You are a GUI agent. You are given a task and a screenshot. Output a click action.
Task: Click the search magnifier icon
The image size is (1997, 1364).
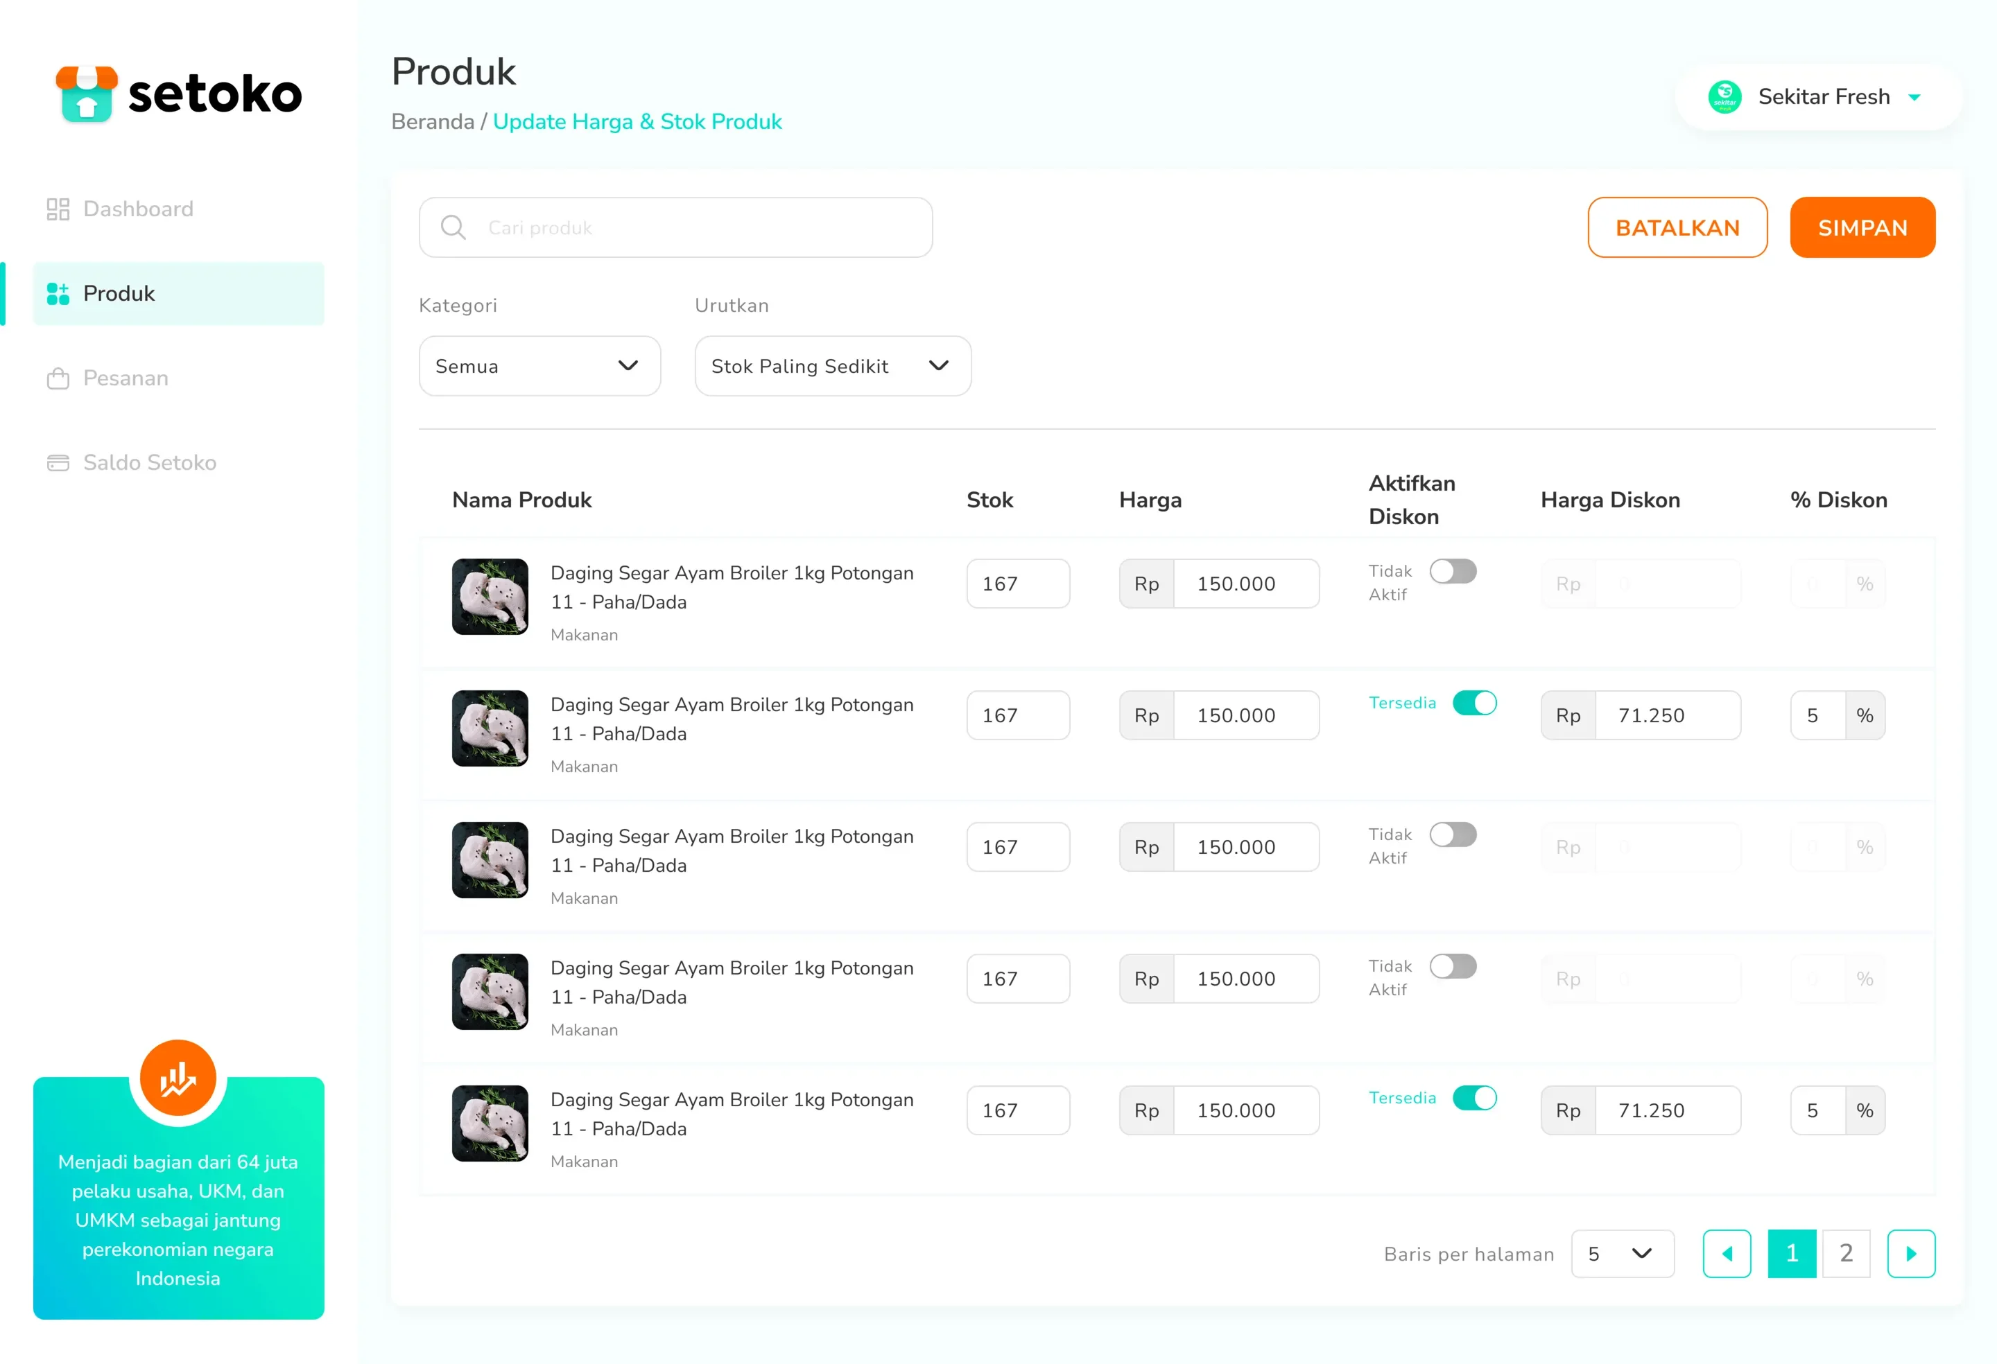453,227
